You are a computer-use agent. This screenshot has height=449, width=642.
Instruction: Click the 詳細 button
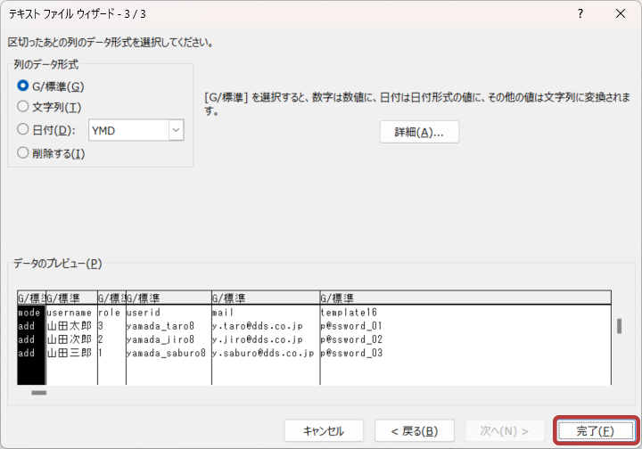[419, 132]
